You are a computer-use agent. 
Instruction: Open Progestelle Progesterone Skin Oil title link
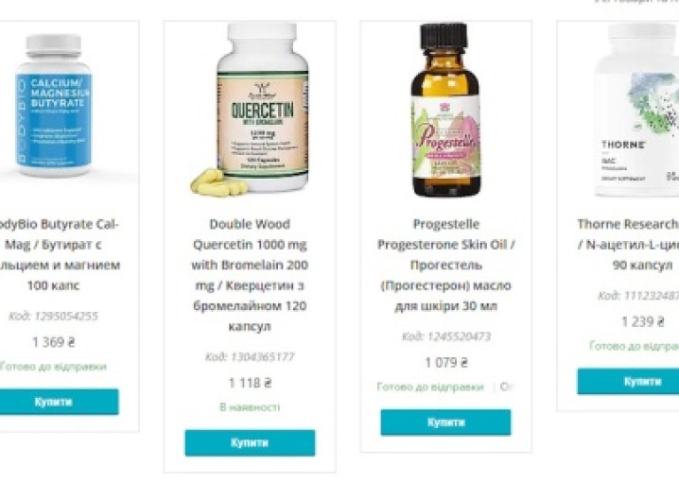pos(445,265)
